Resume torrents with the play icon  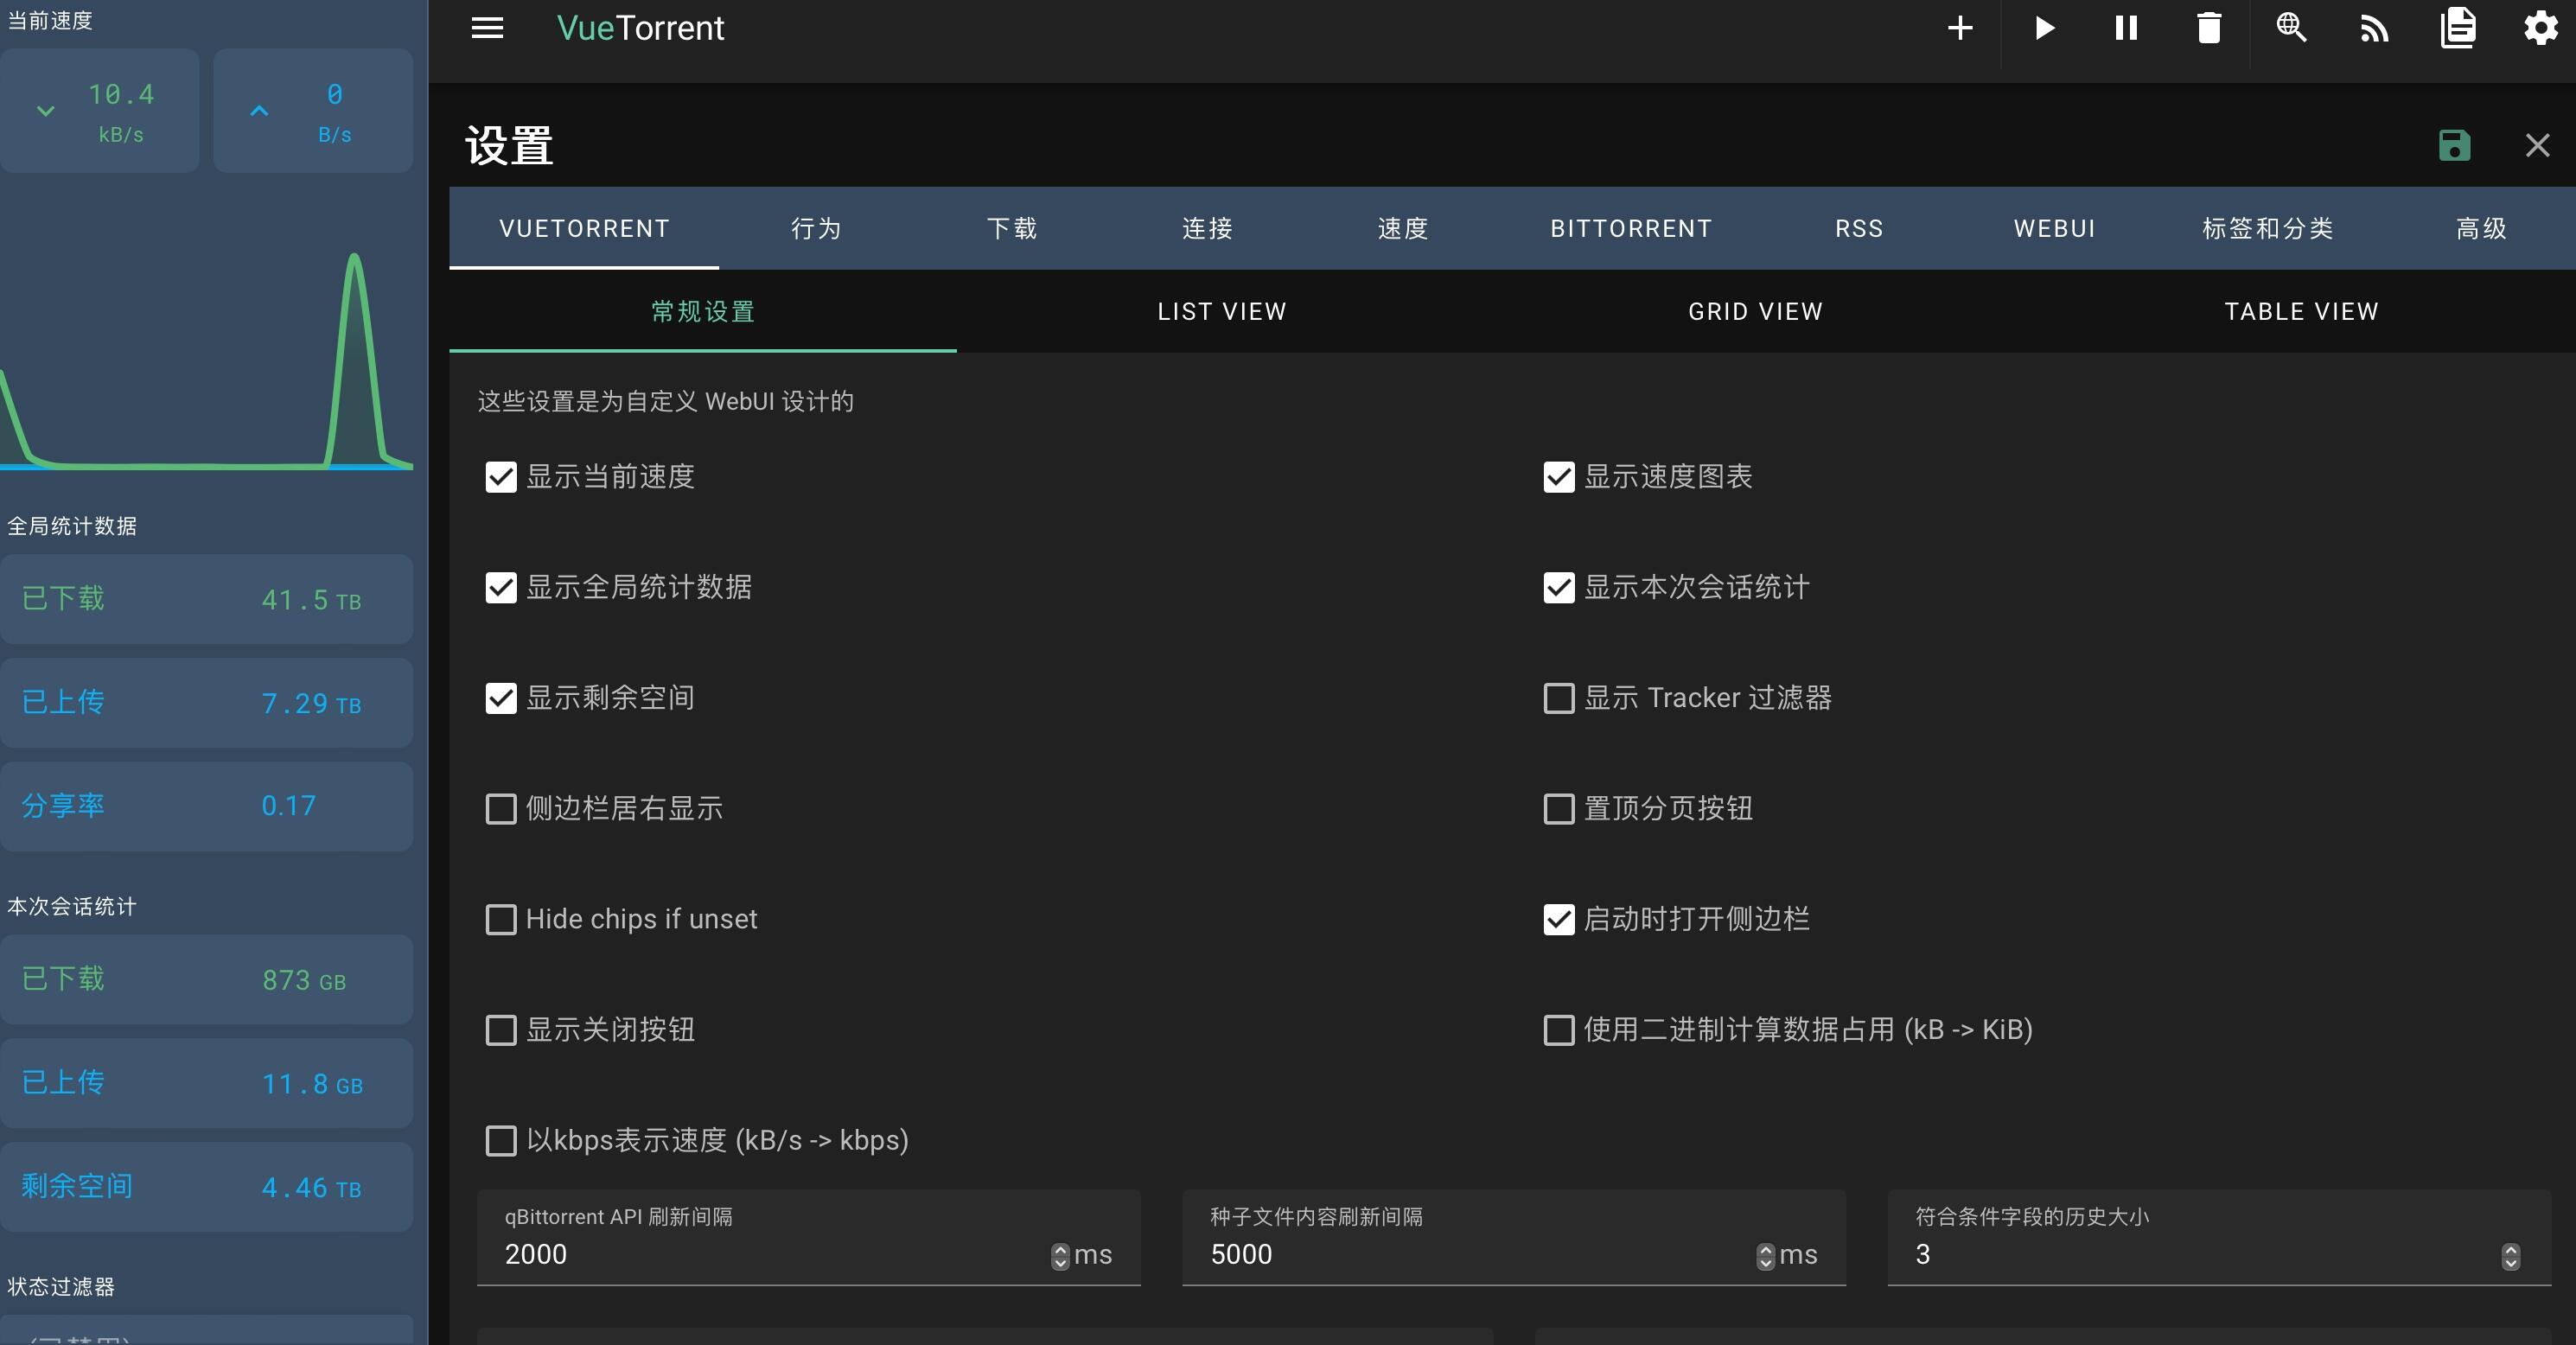[2044, 28]
